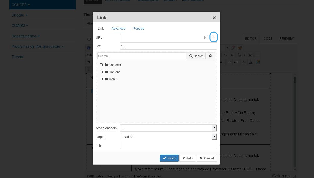Open the CONDEP sidebar dropdown

pos(21,5)
